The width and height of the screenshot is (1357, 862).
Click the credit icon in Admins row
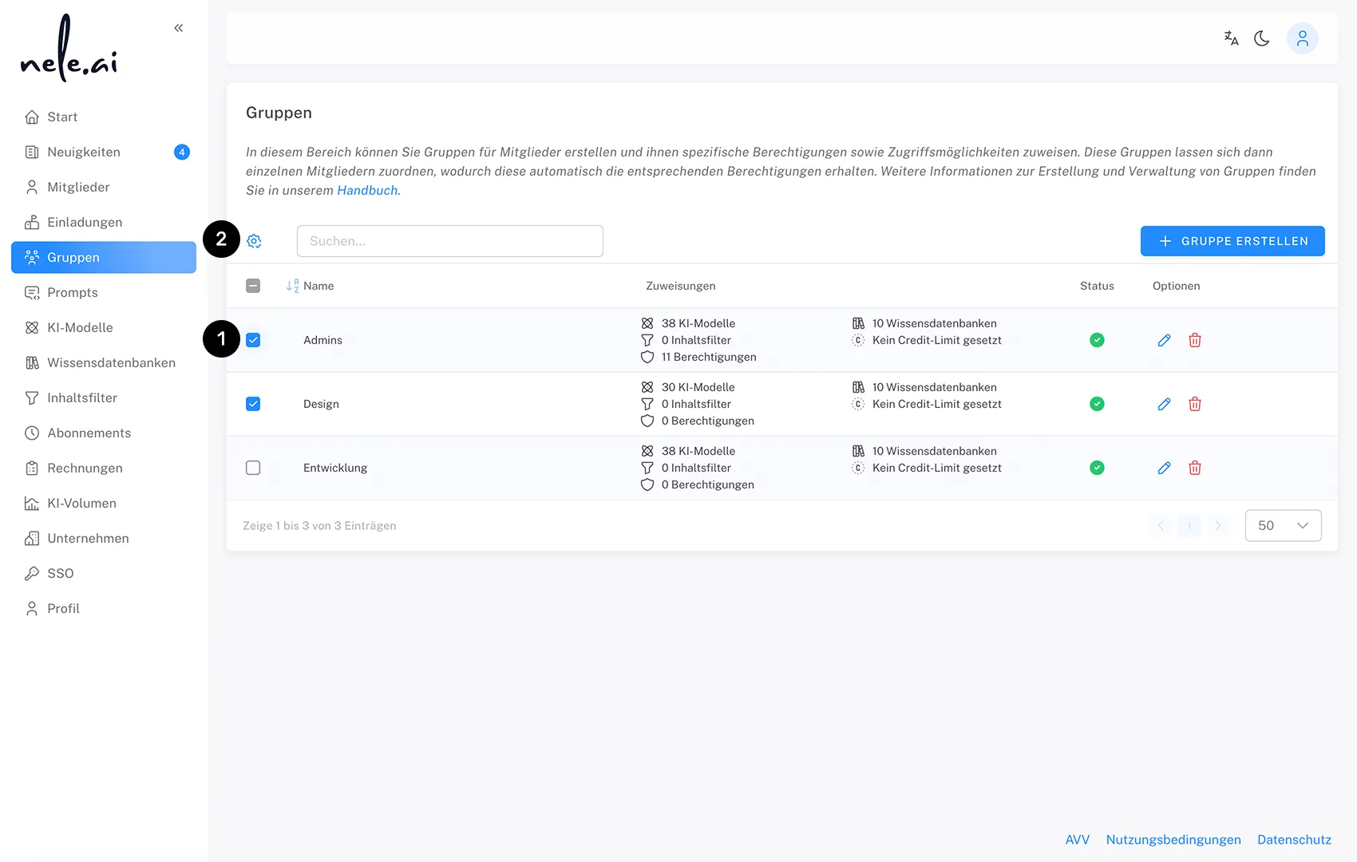pos(858,340)
